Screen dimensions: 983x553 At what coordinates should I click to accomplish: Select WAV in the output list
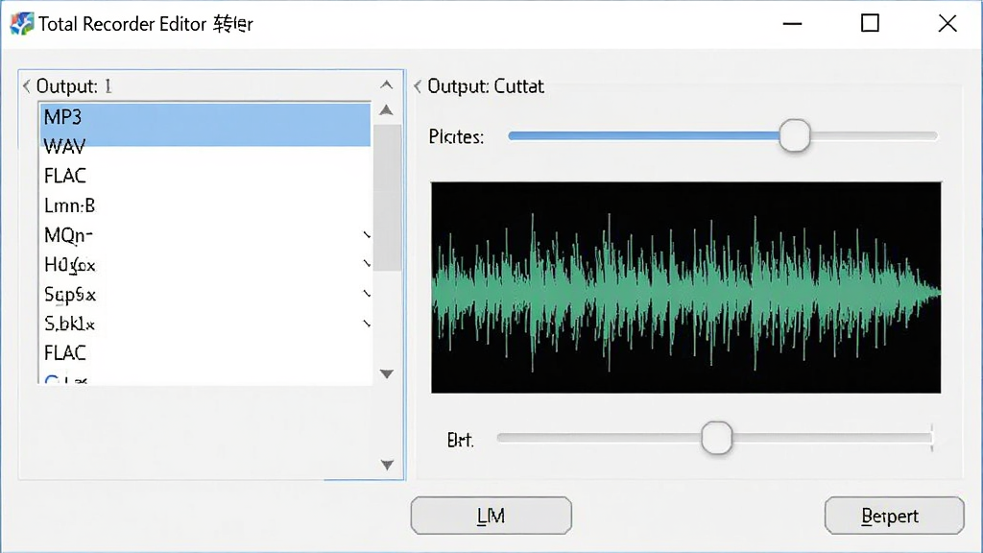[205, 147]
